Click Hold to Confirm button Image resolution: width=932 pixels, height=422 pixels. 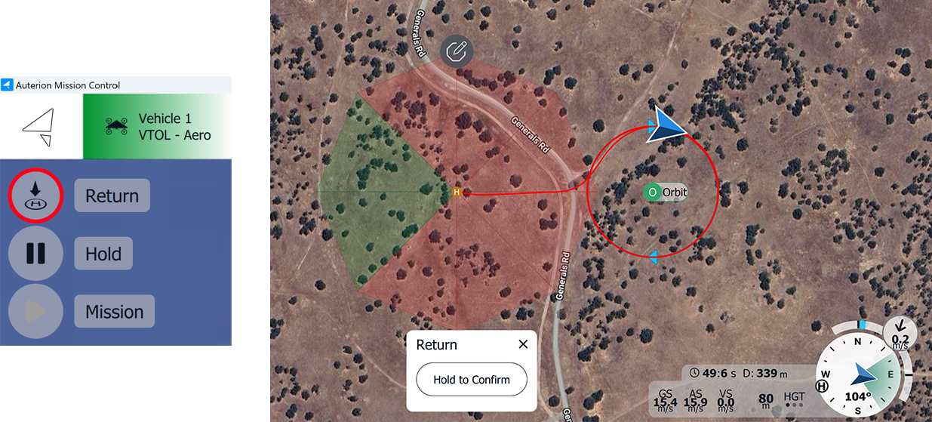click(x=472, y=380)
